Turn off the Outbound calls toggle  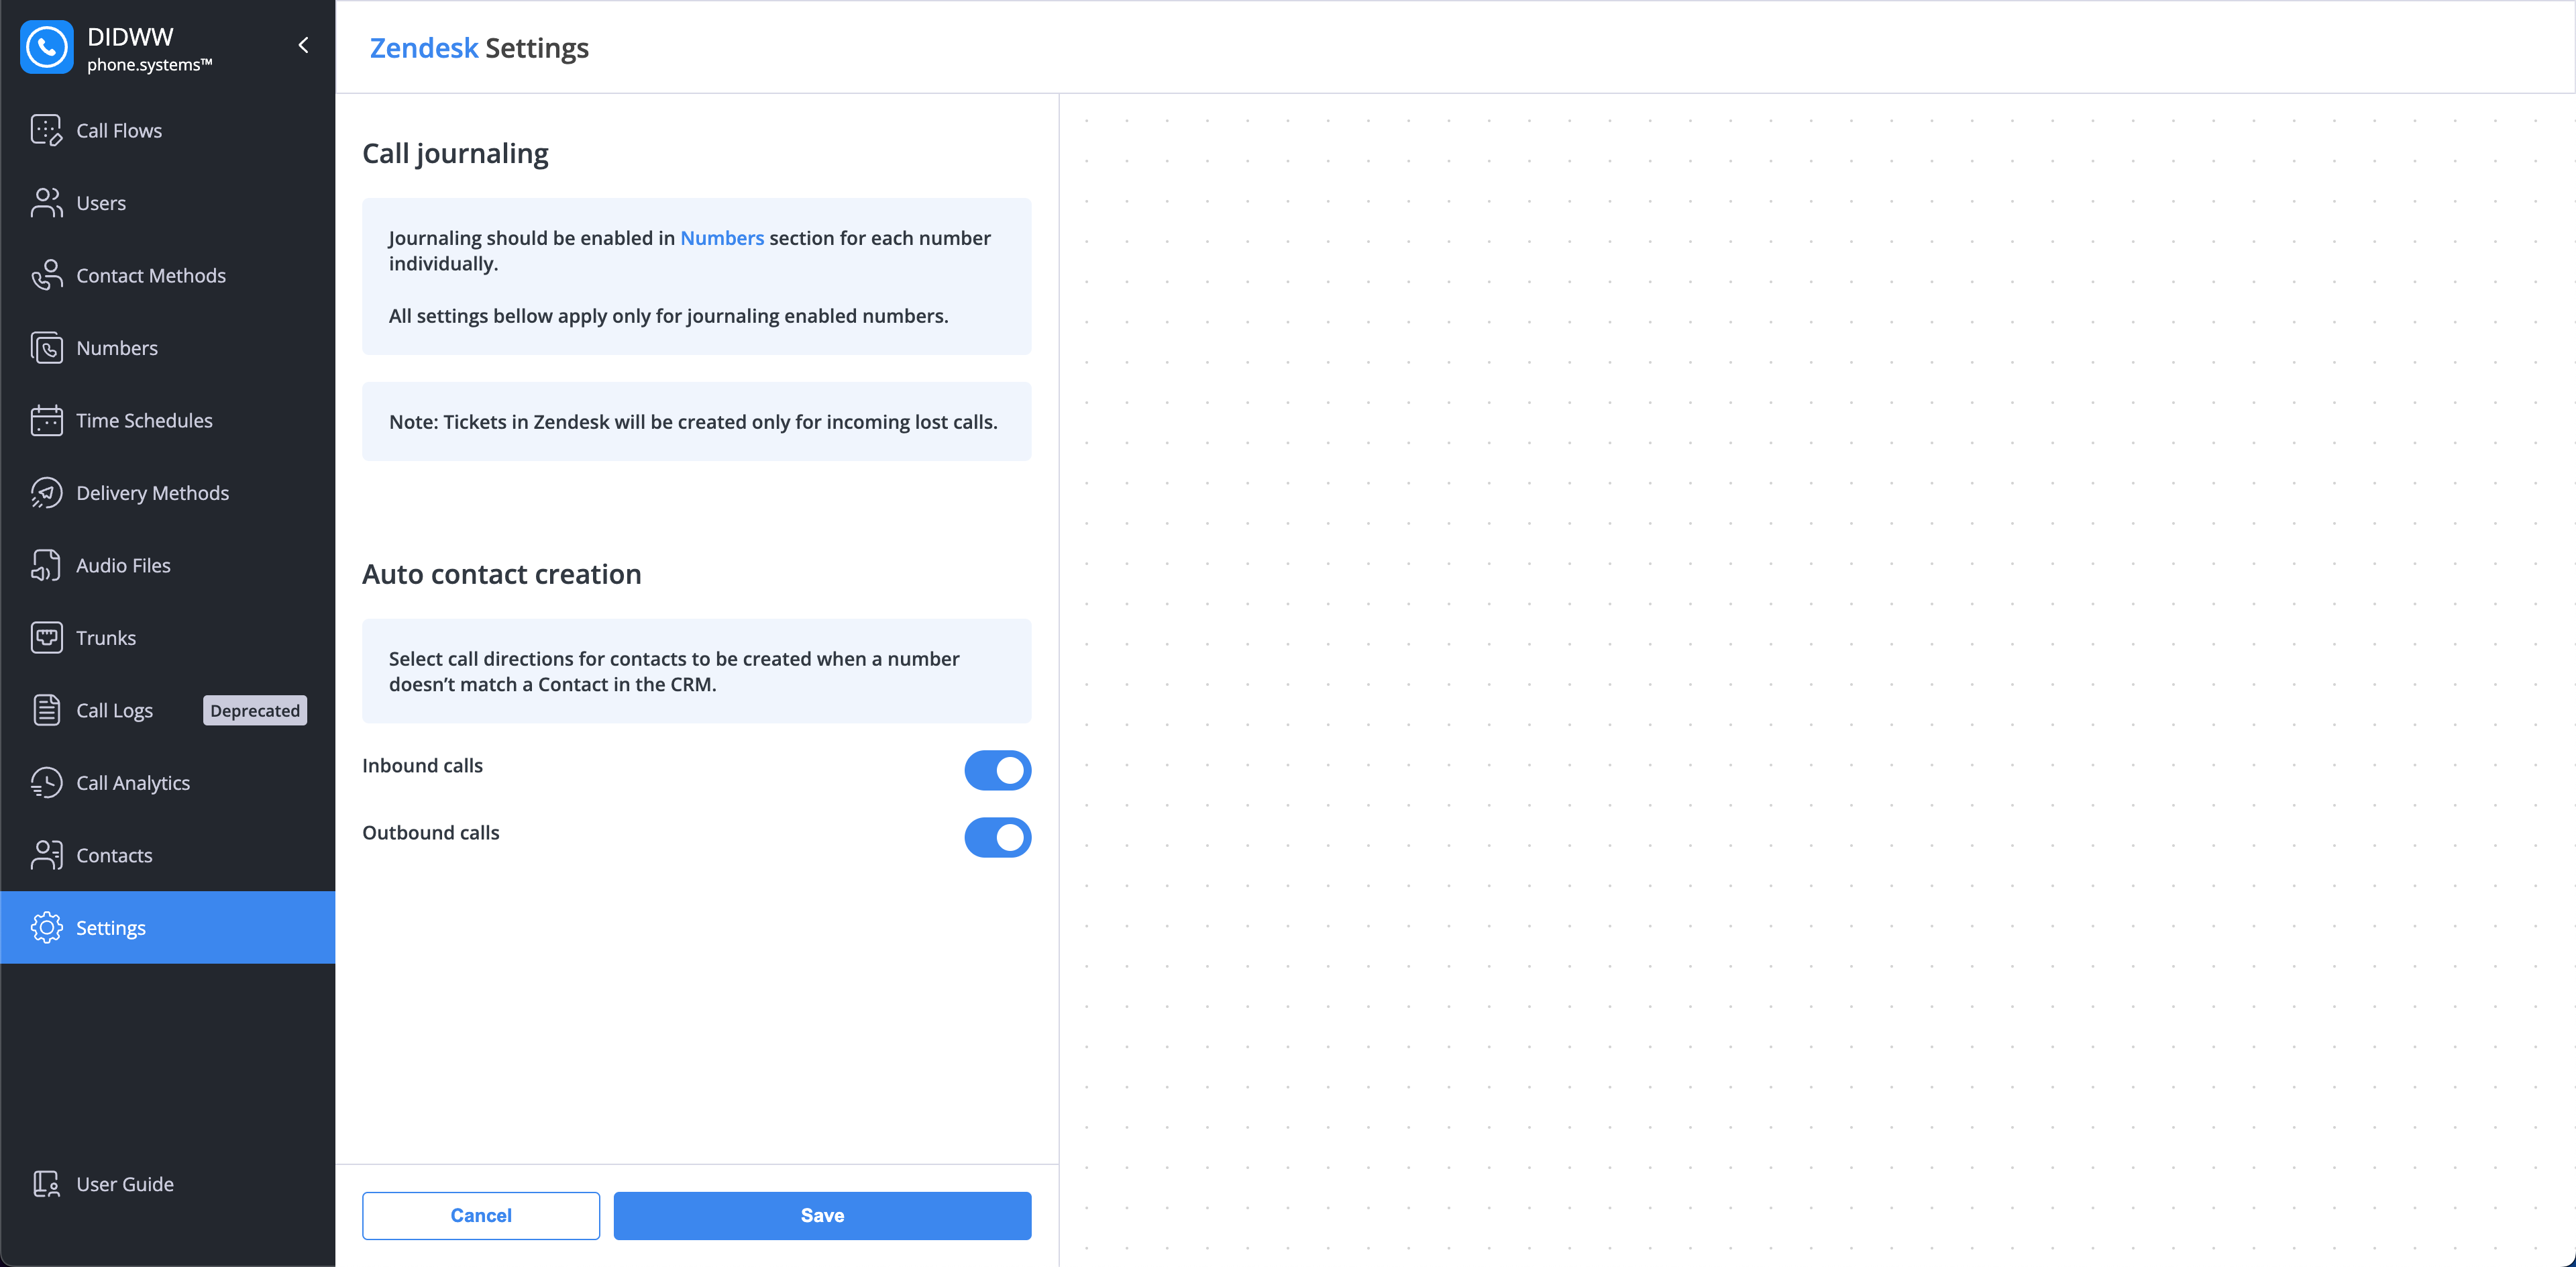click(997, 837)
